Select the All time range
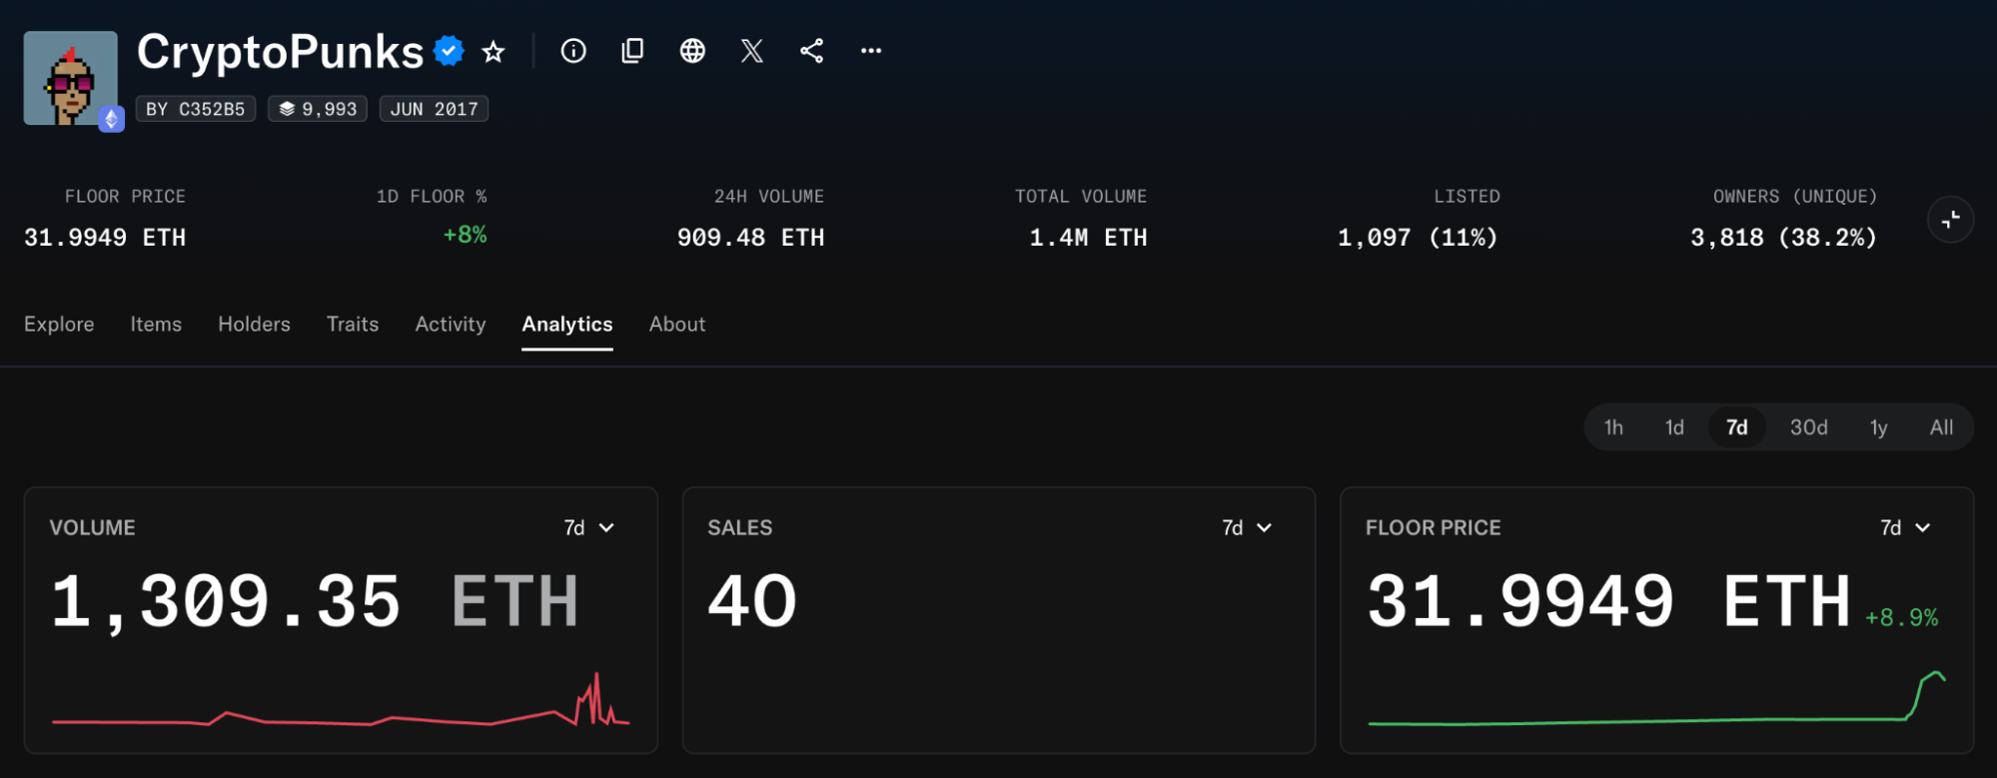Image resolution: width=1997 pixels, height=778 pixels. [1941, 427]
